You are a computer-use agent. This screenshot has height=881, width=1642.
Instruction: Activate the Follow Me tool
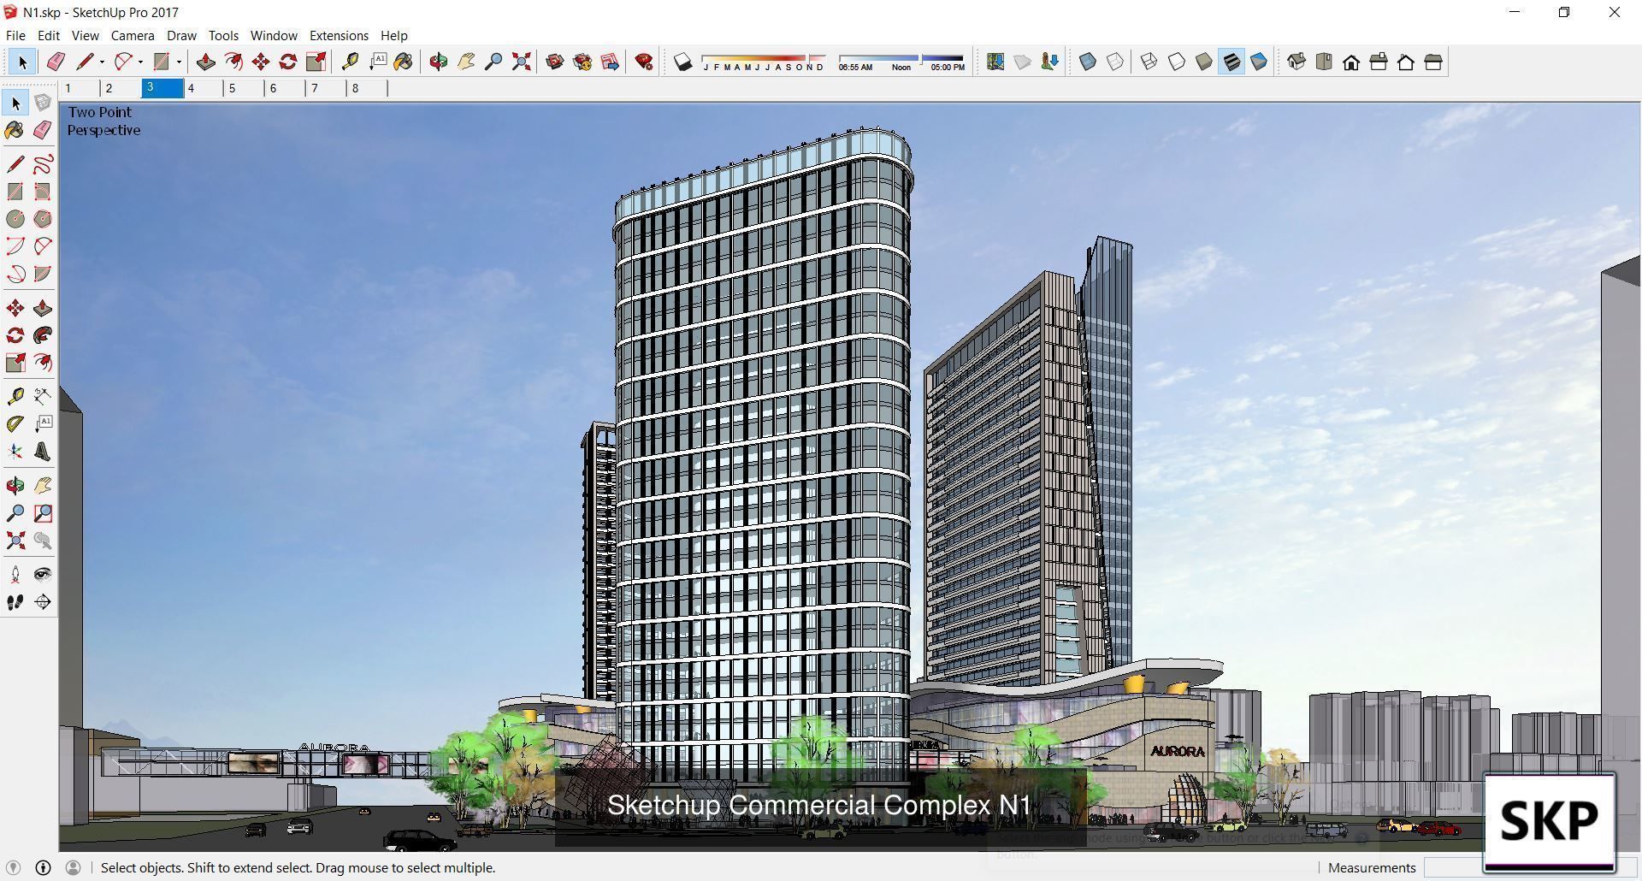coord(43,335)
